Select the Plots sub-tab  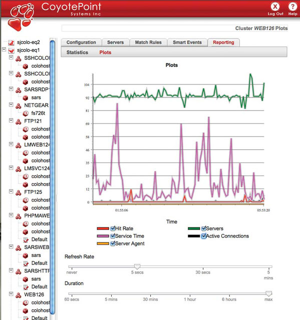click(105, 52)
